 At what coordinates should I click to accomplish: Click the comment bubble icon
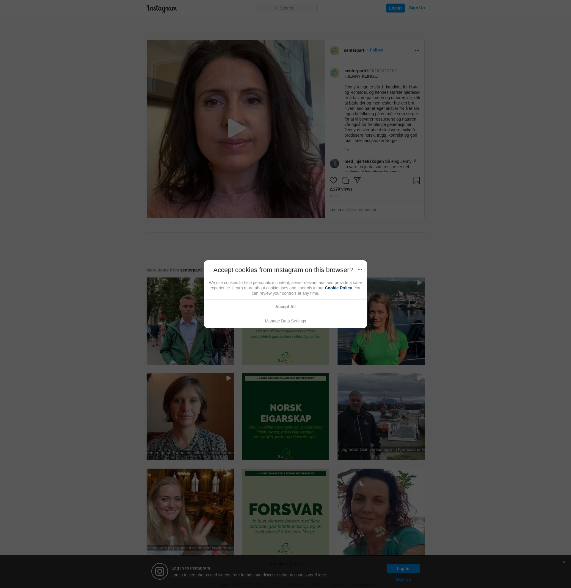[x=345, y=180]
